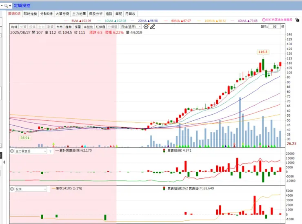Toggle the 均線 moving average overlay
This screenshot has width=302, height=224.
pyautogui.click(x=14, y=27)
